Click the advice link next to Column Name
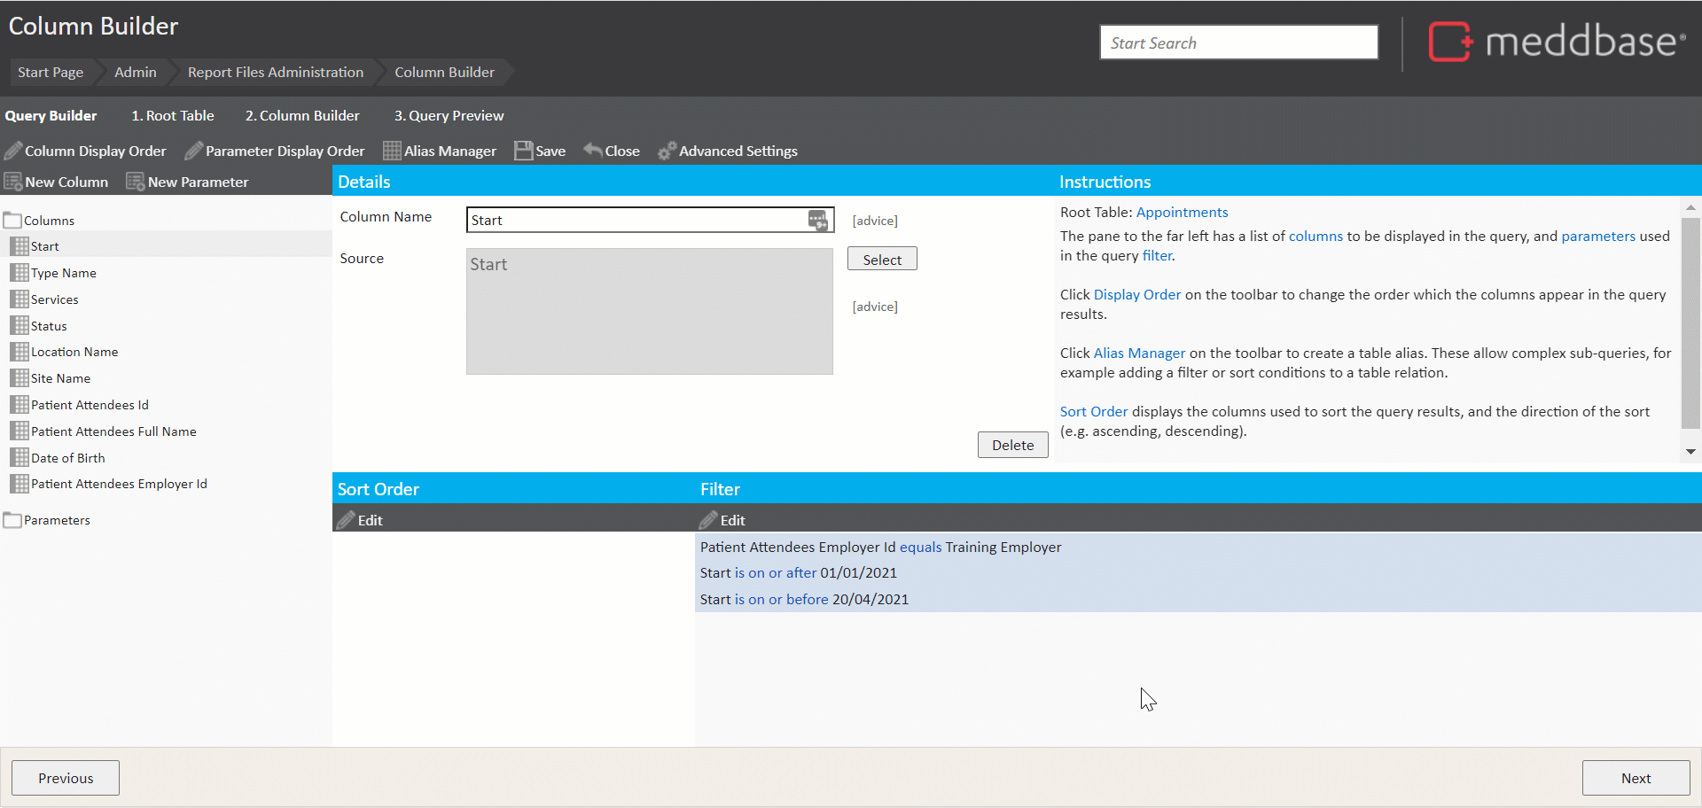Screen dimensions: 1702x808 [875, 220]
